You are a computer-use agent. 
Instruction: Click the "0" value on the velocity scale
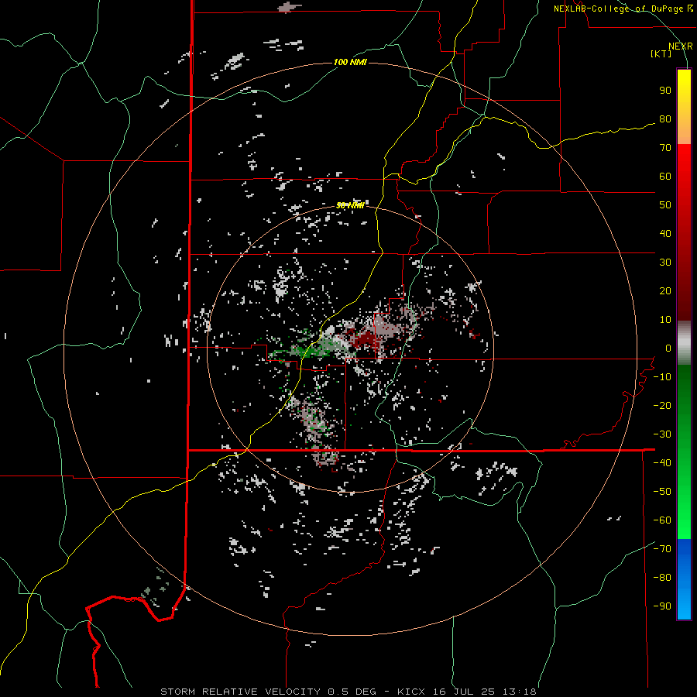pyautogui.click(x=668, y=348)
